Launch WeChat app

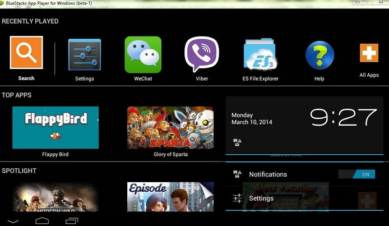[143, 54]
